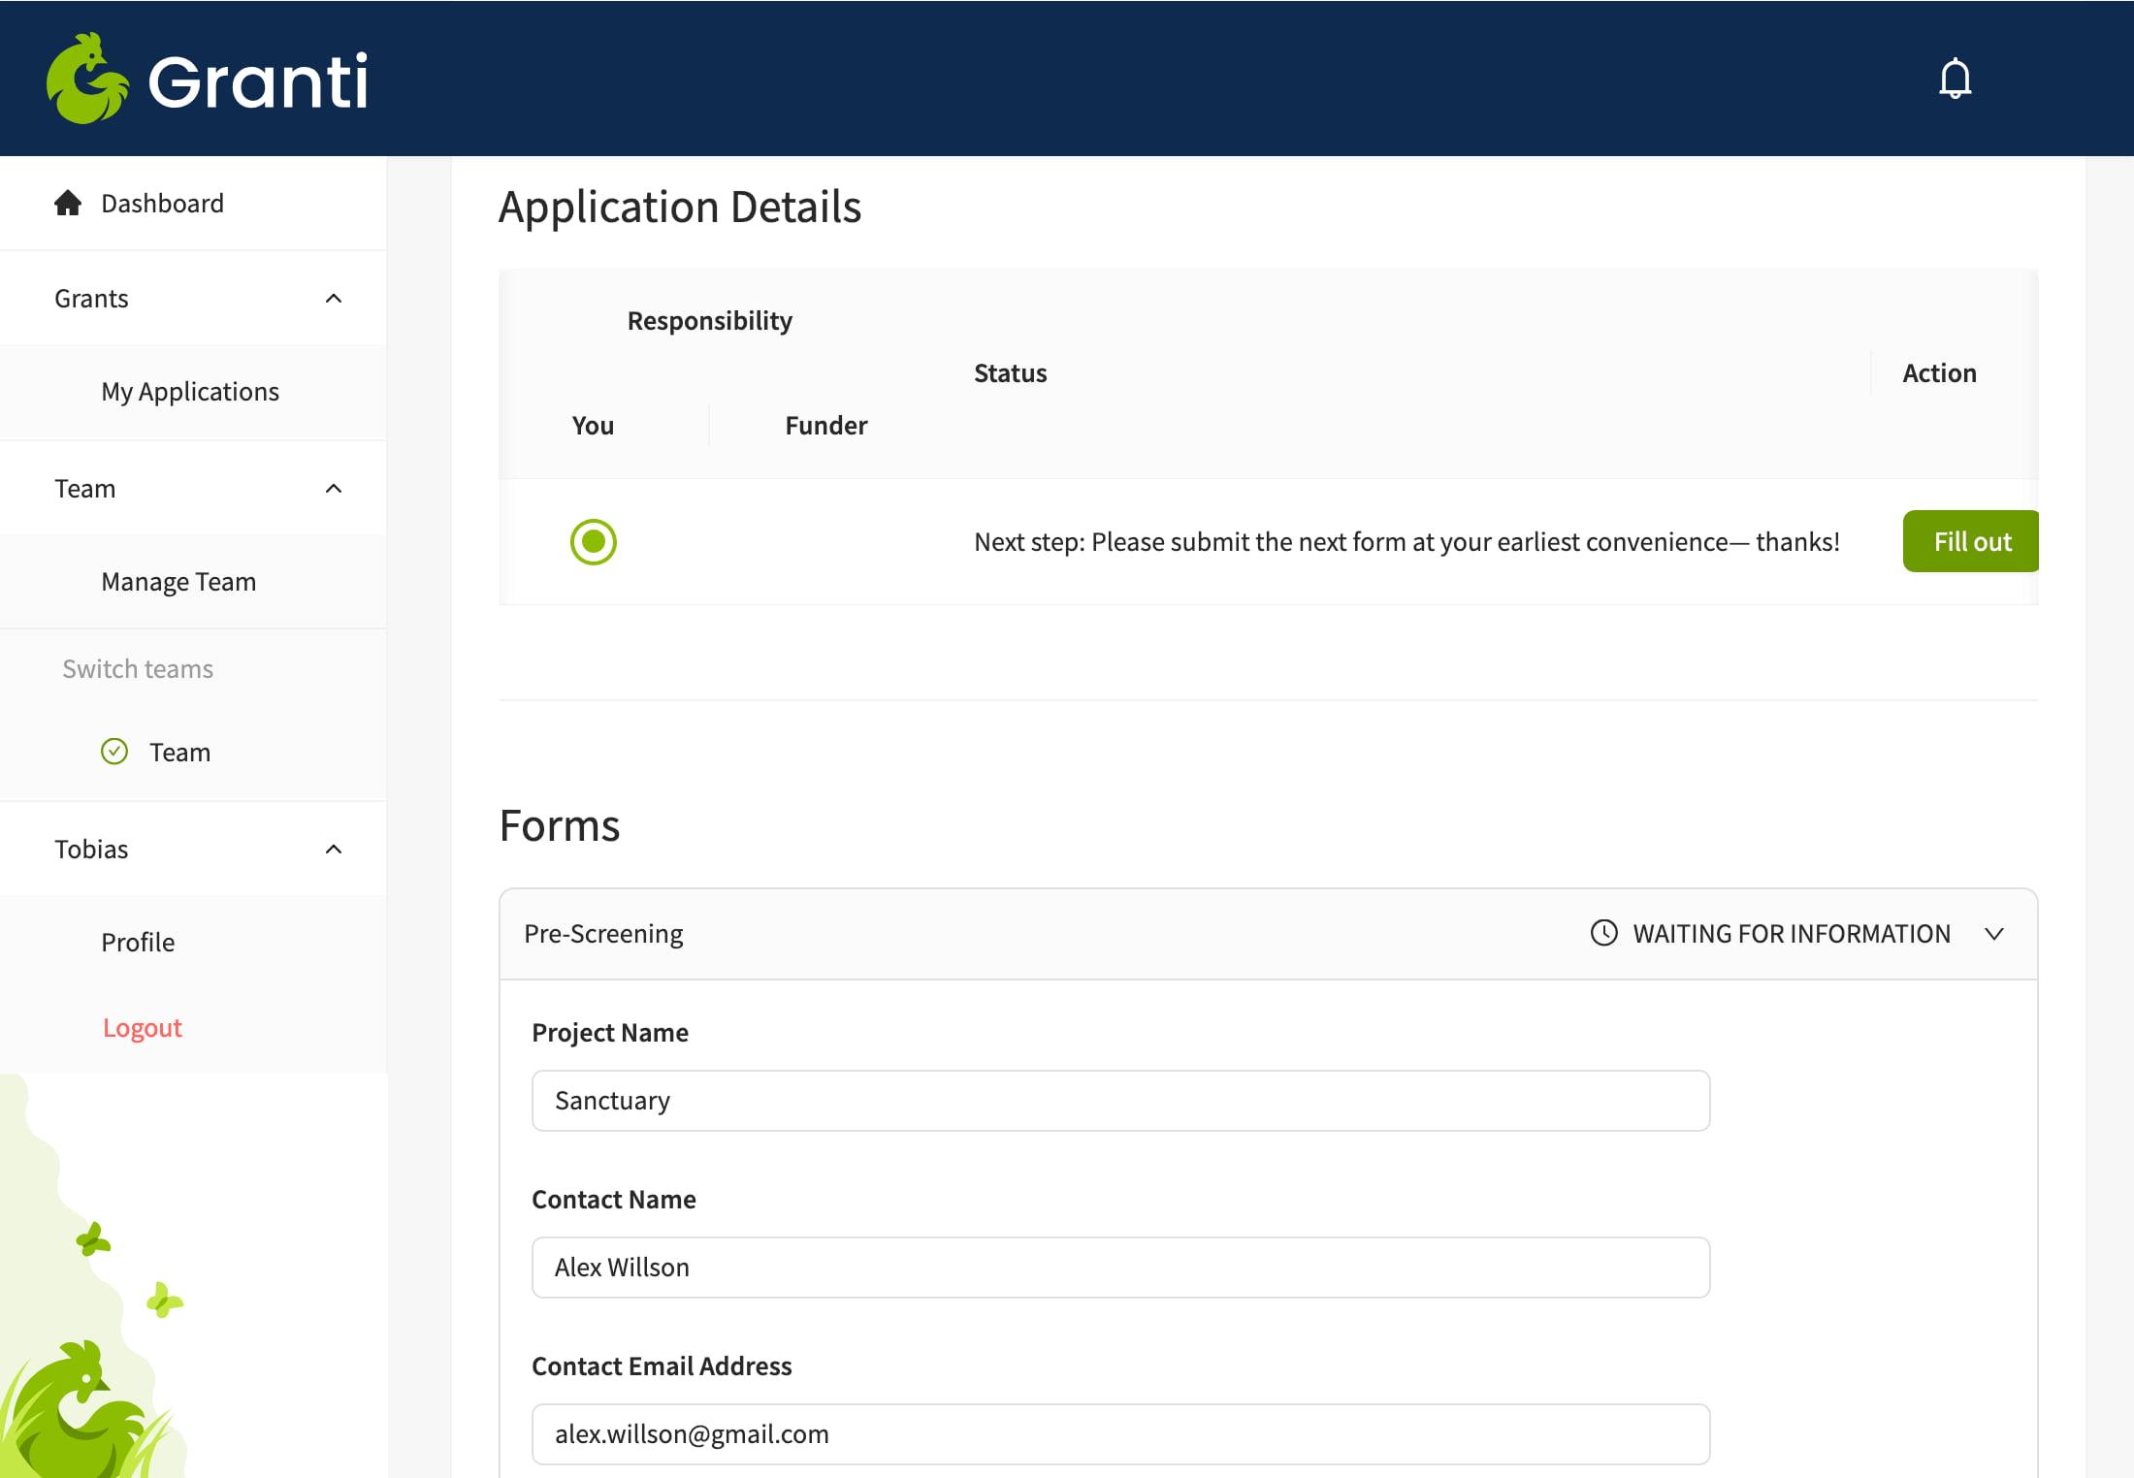Open Manage Team page

[193, 582]
